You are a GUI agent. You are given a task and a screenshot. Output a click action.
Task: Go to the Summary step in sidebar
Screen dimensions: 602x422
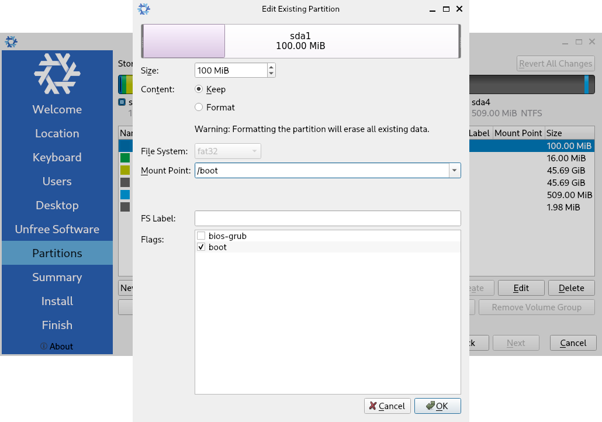click(x=57, y=277)
